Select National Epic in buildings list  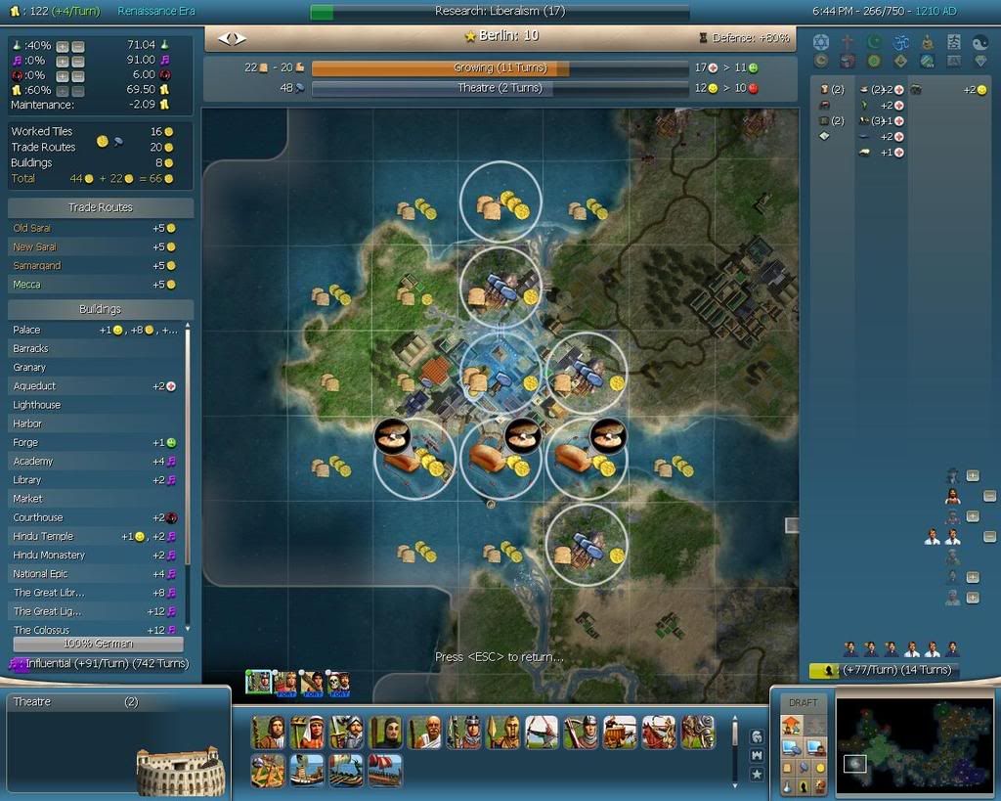point(96,574)
